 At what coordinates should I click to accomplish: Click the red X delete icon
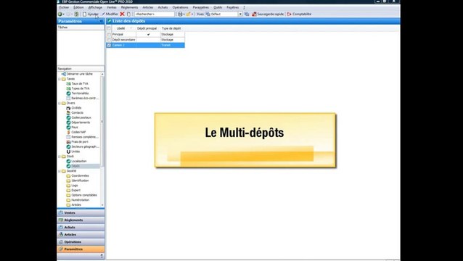click(122, 14)
